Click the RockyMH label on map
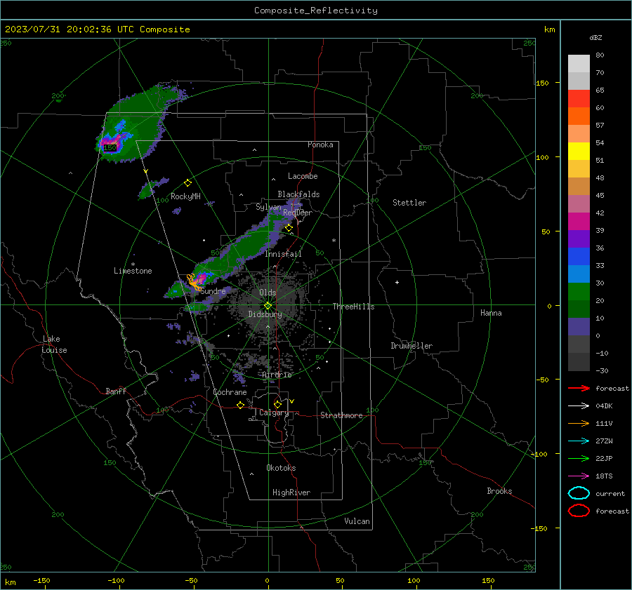 [185, 196]
